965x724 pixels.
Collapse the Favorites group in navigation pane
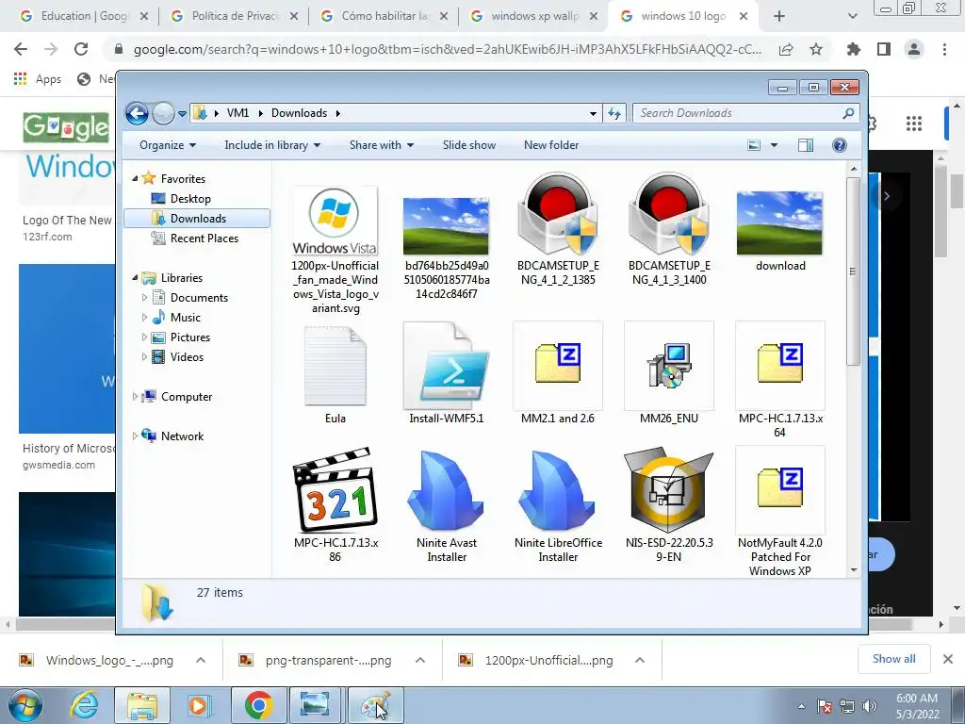(136, 178)
